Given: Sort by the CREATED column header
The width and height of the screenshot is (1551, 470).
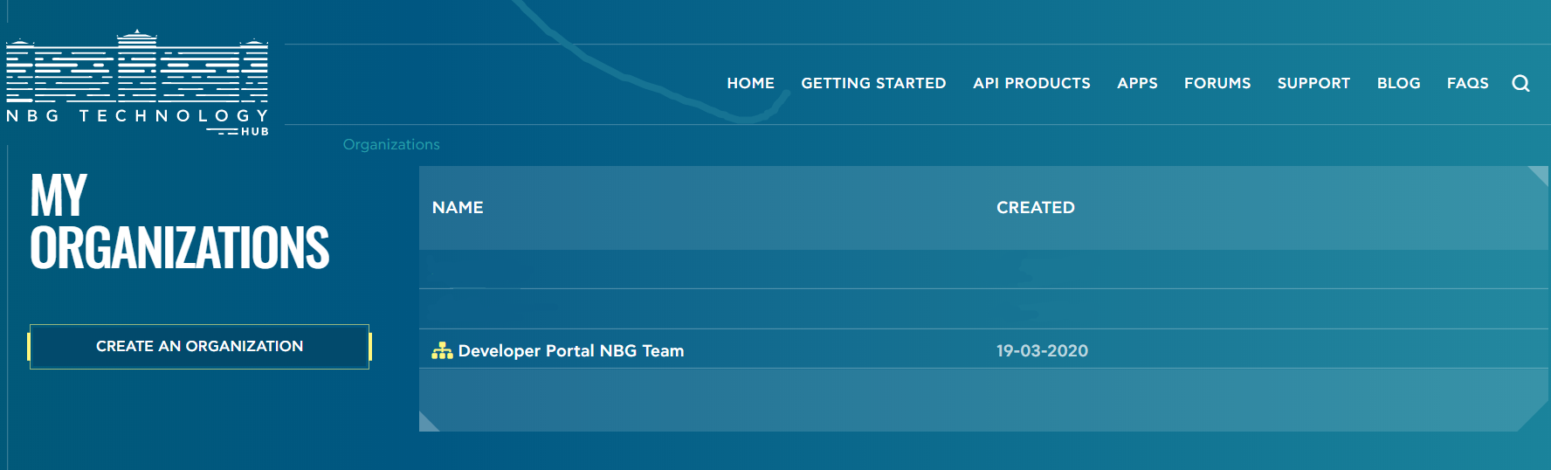Looking at the screenshot, I should click(1035, 207).
